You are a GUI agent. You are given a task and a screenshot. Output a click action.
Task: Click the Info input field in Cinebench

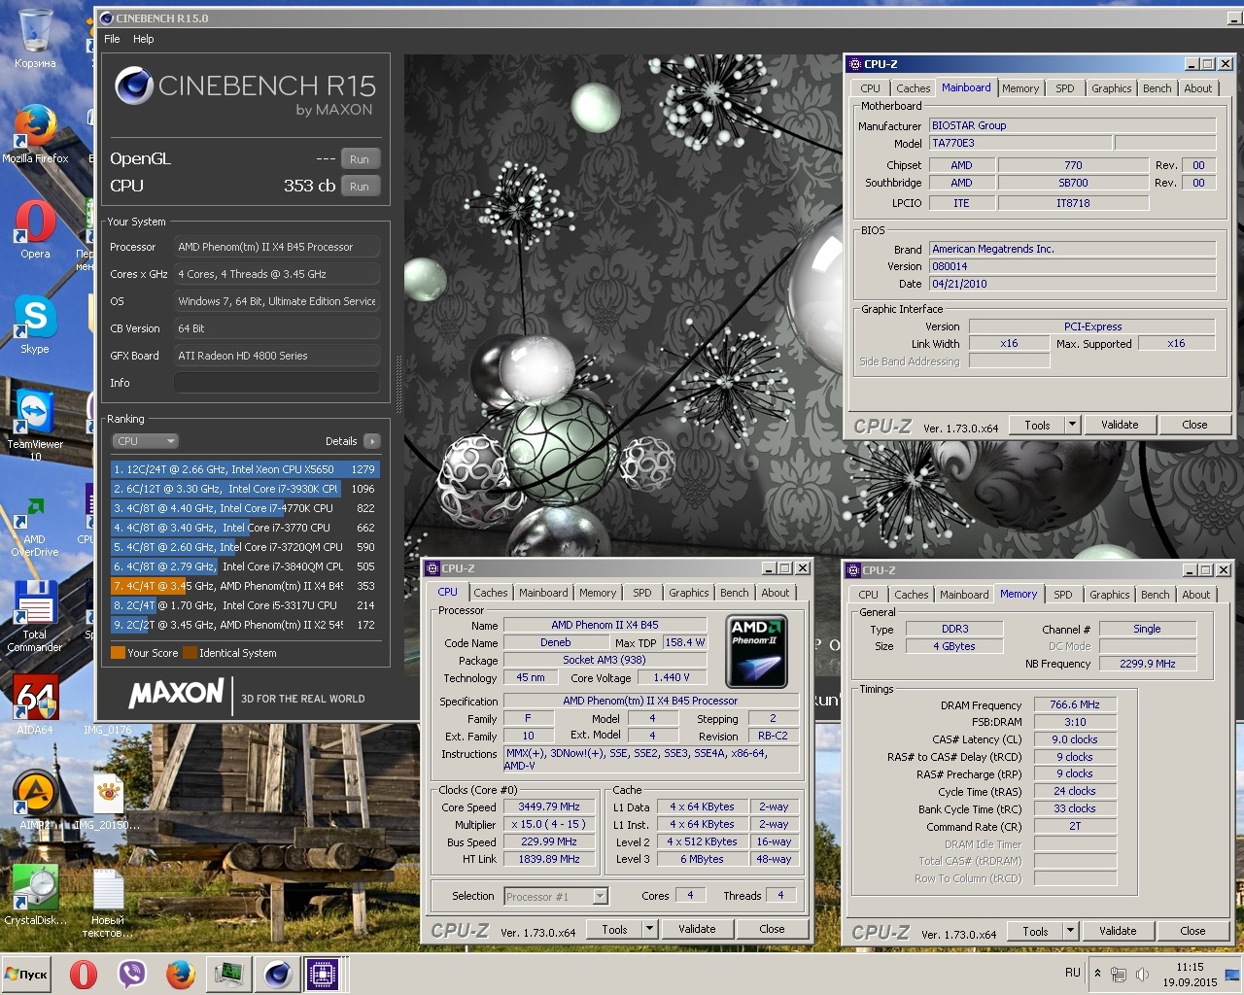click(277, 383)
